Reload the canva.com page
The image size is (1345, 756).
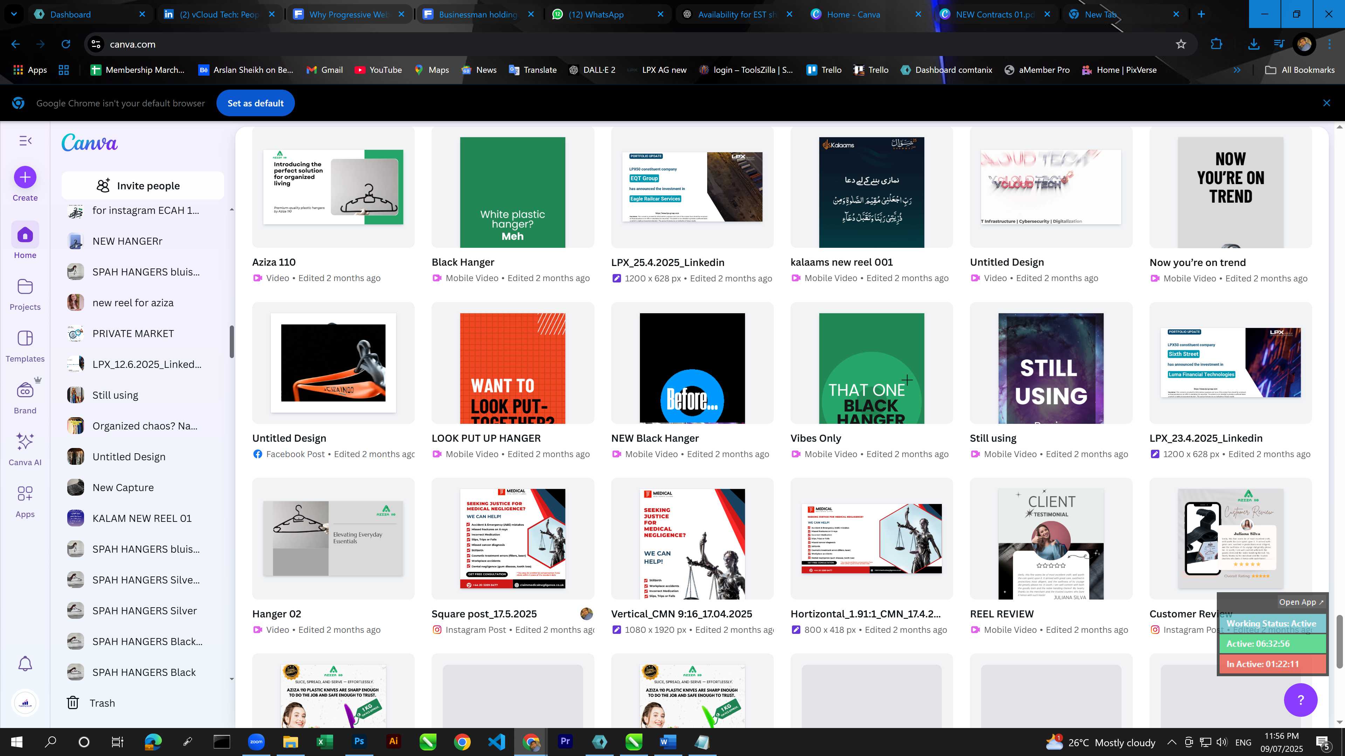click(66, 44)
